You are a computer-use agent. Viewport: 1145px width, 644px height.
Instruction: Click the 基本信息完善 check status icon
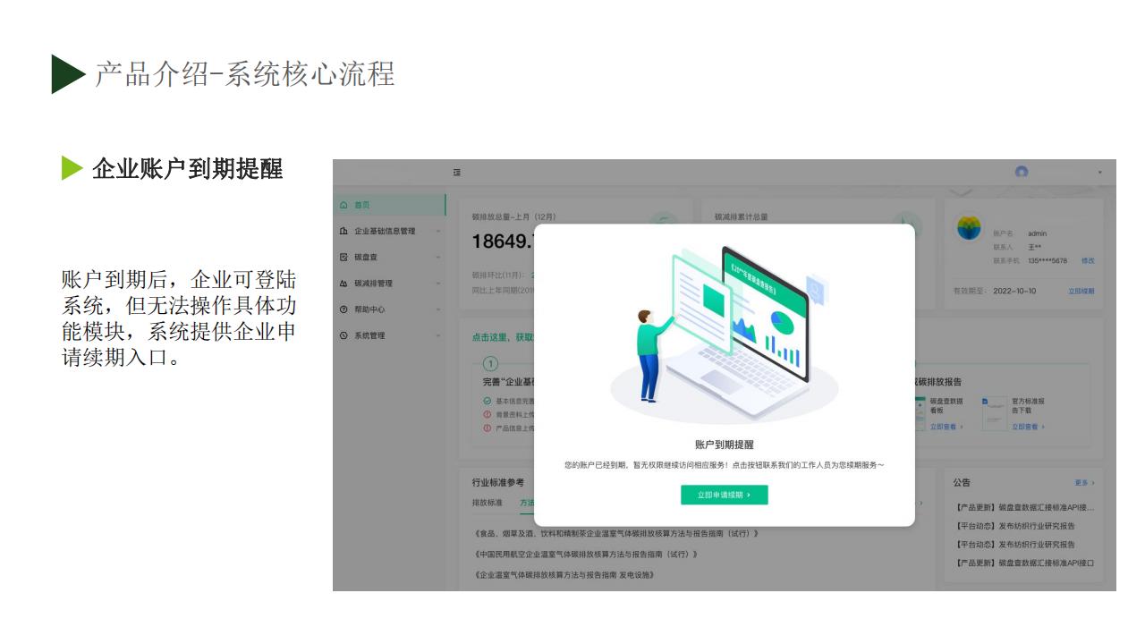click(x=488, y=401)
